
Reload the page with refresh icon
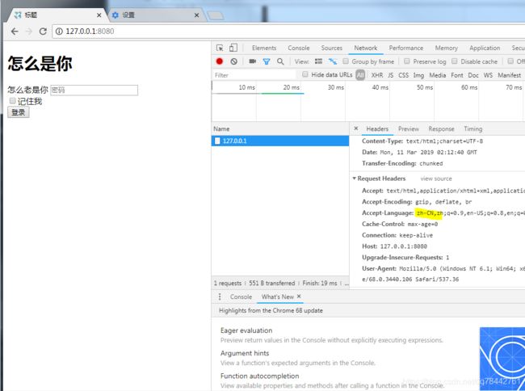point(43,32)
